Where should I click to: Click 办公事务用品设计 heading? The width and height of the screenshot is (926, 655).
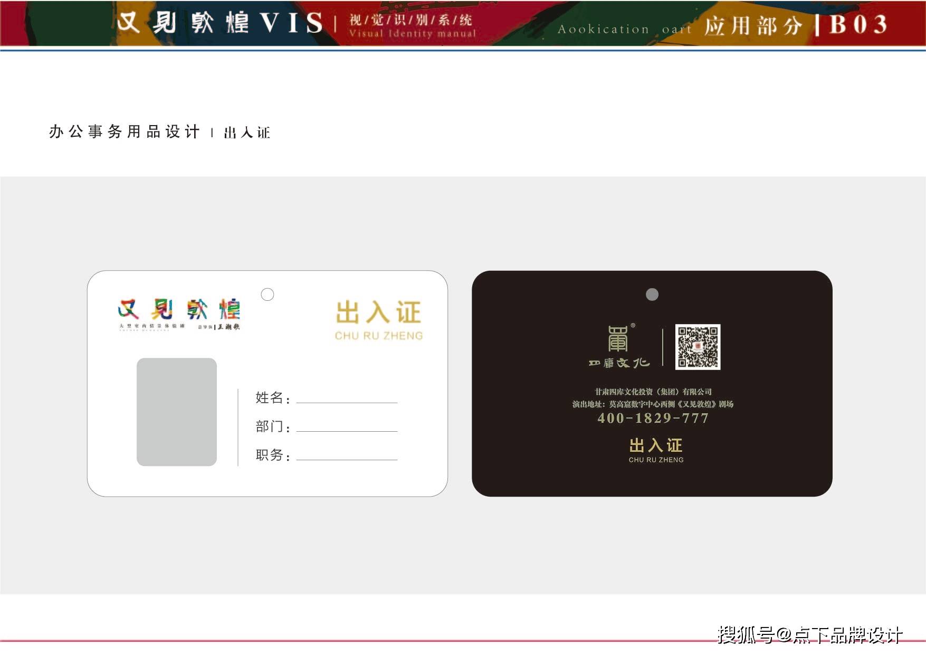[x=125, y=131]
